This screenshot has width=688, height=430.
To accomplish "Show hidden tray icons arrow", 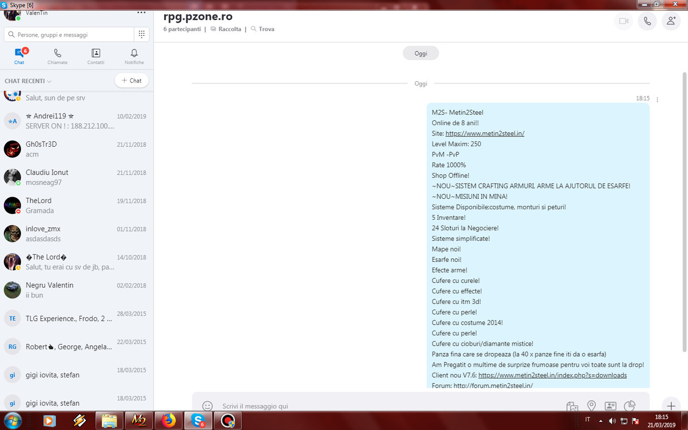I will 600,420.
